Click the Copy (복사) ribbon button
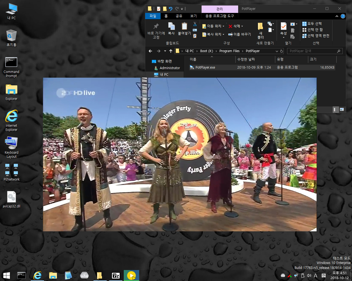 171,29
